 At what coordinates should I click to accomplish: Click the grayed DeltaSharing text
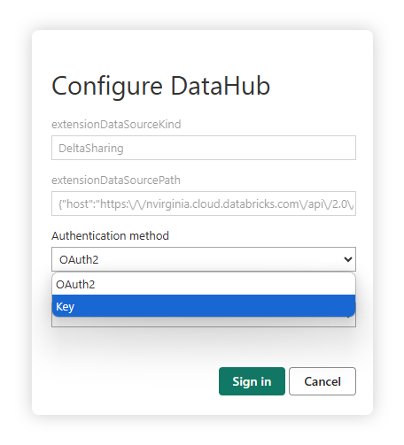point(91,149)
